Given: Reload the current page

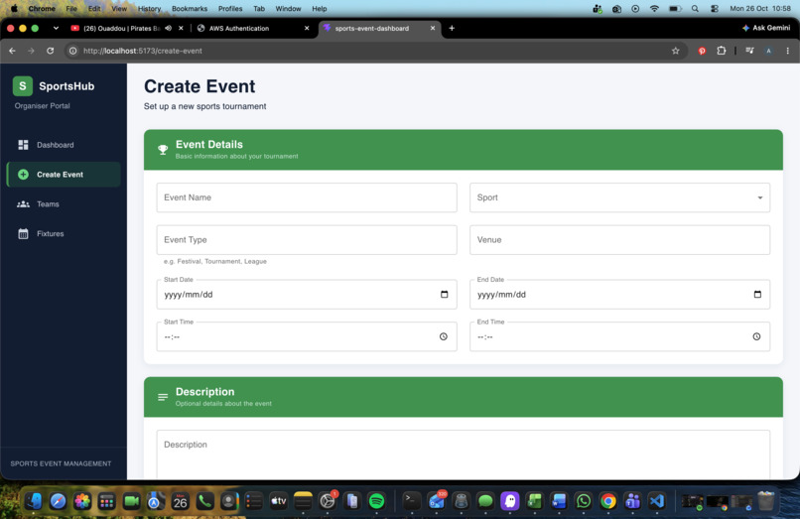Looking at the screenshot, I should point(50,51).
